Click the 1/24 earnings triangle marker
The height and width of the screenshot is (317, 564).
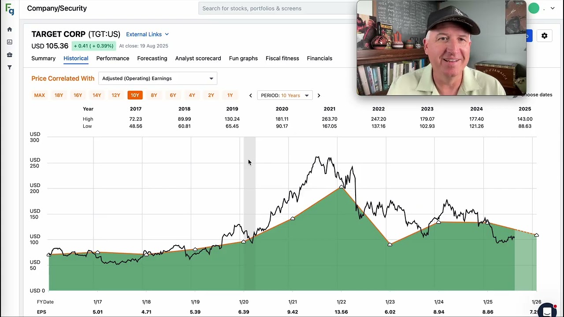439,222
